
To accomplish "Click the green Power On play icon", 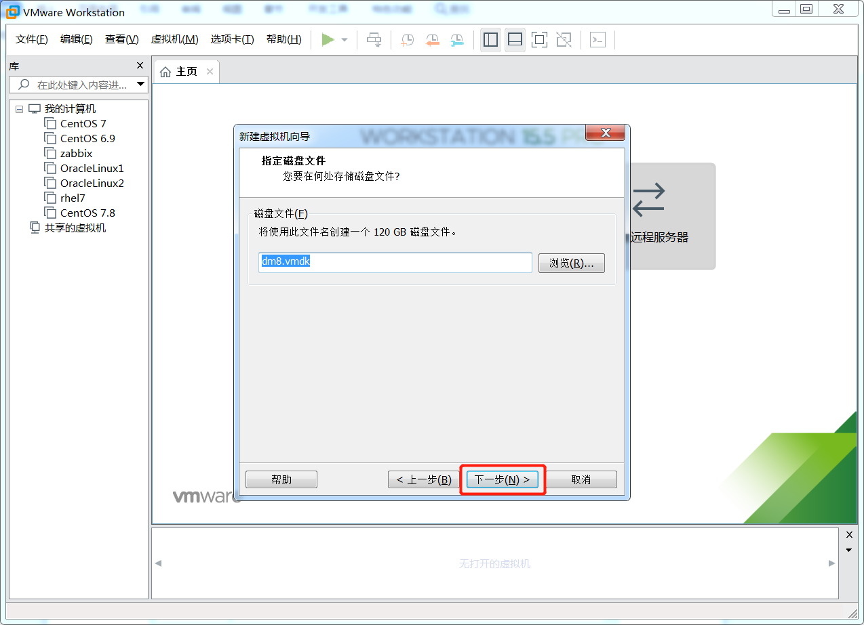I will click(x=328, y=40).
